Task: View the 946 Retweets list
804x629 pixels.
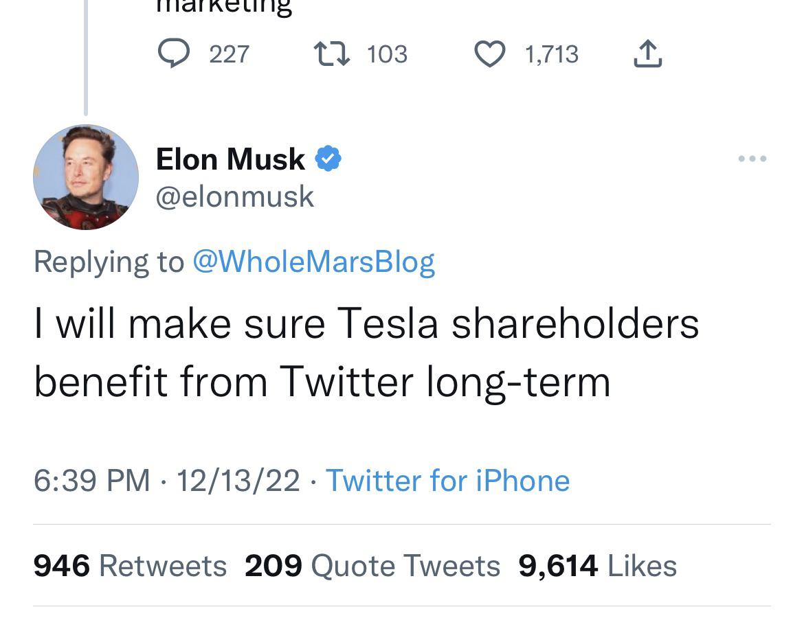Action: (x=130, y=566)
